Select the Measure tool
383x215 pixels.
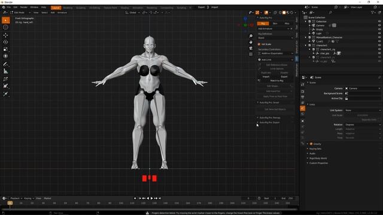click(x=5, y=72)
